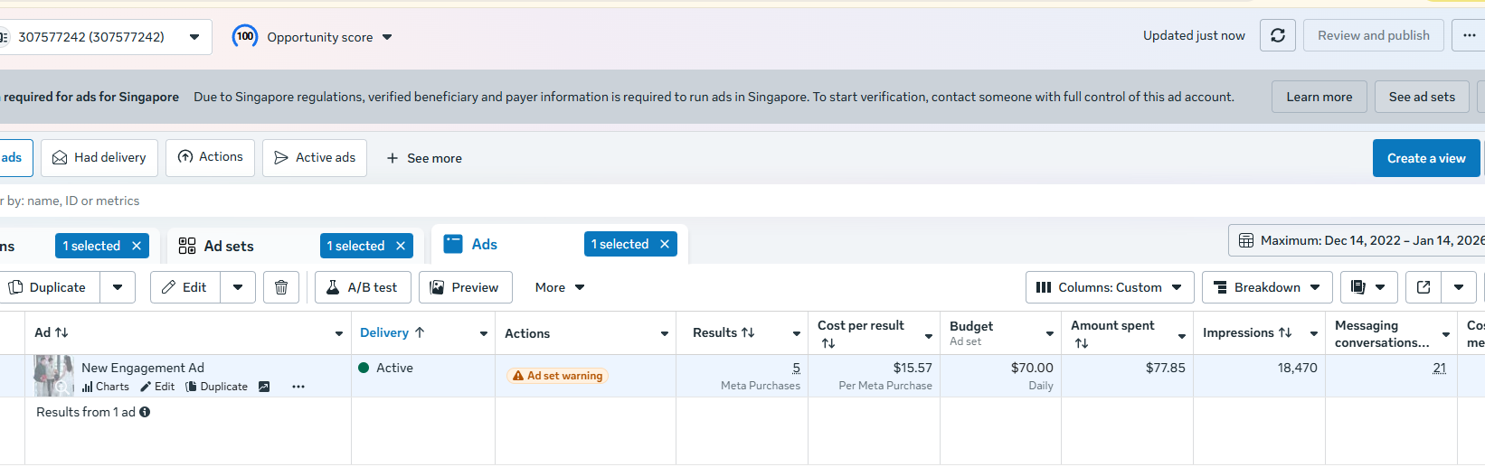Click the export table data icon
Image resolution: width=1485 pixels, height=467 pixels.
1424,287
